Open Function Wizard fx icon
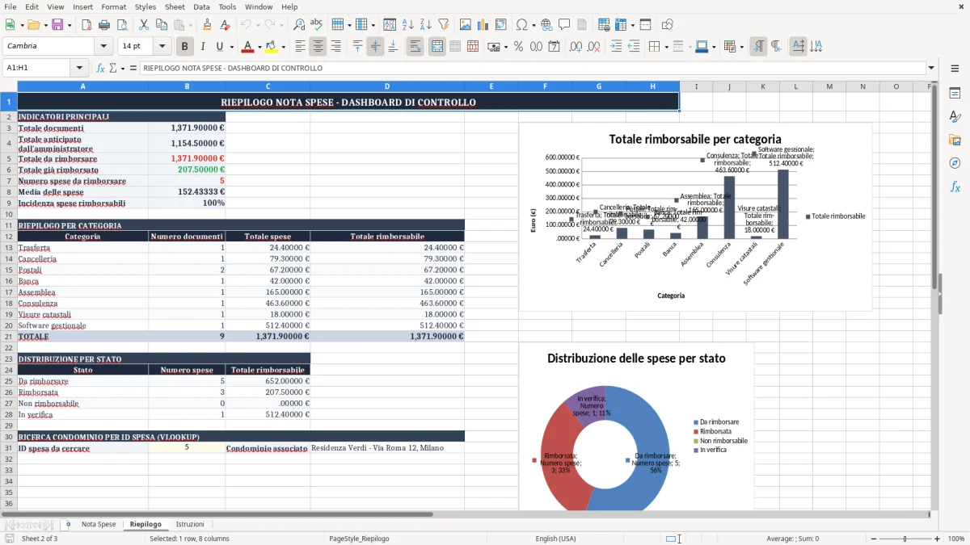The height and width of the screenshot is (545, 970). pyautogui.click(x=101, y=68)
